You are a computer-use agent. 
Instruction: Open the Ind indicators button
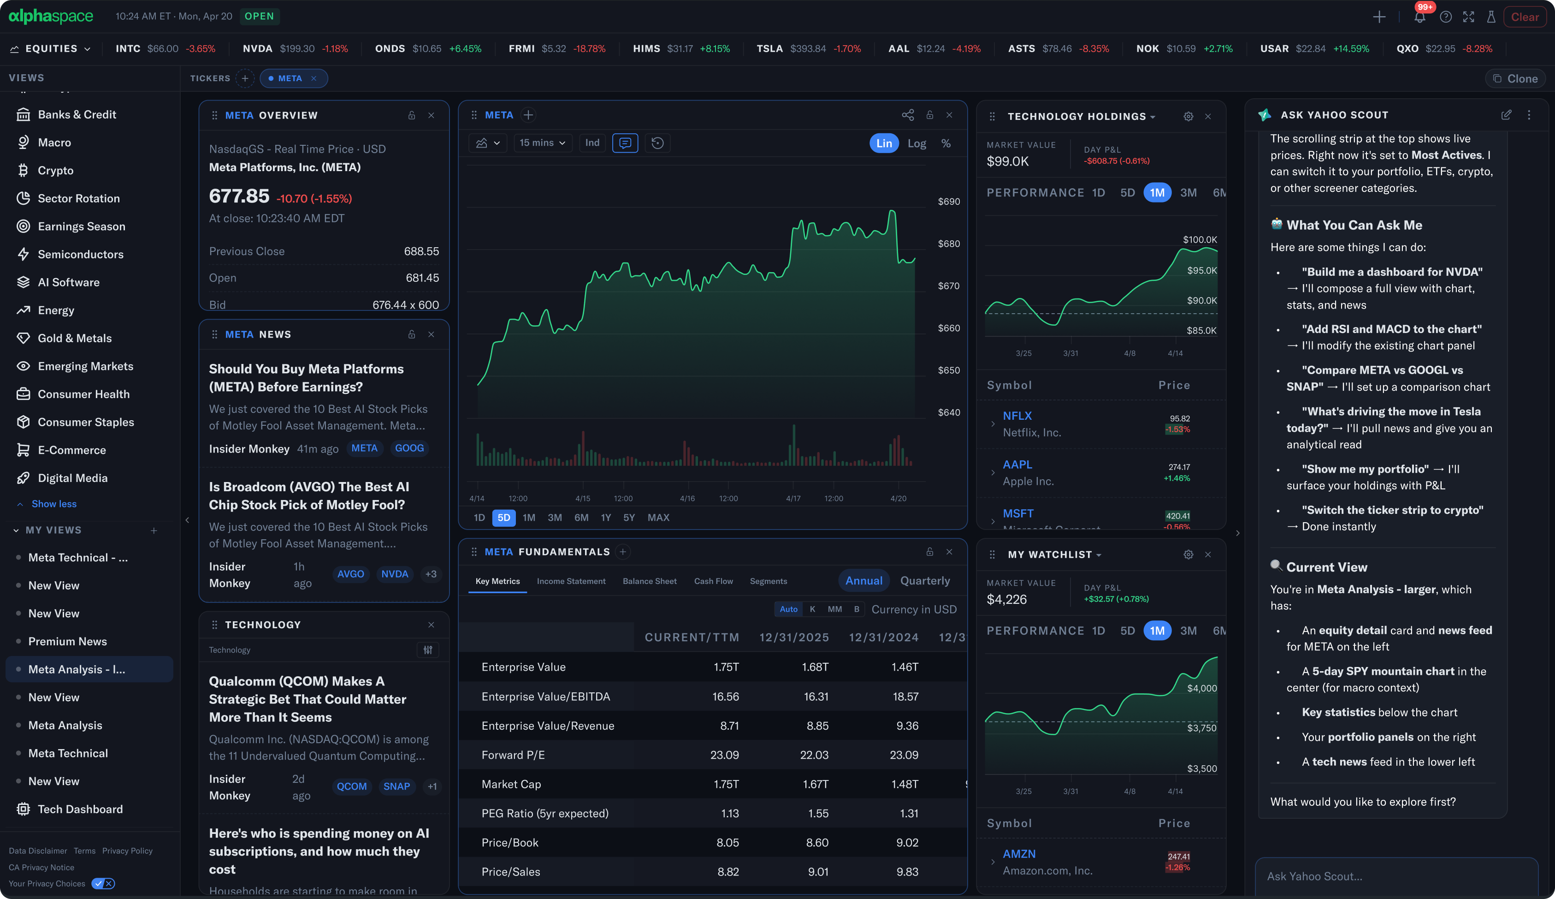tap(592, 143)
